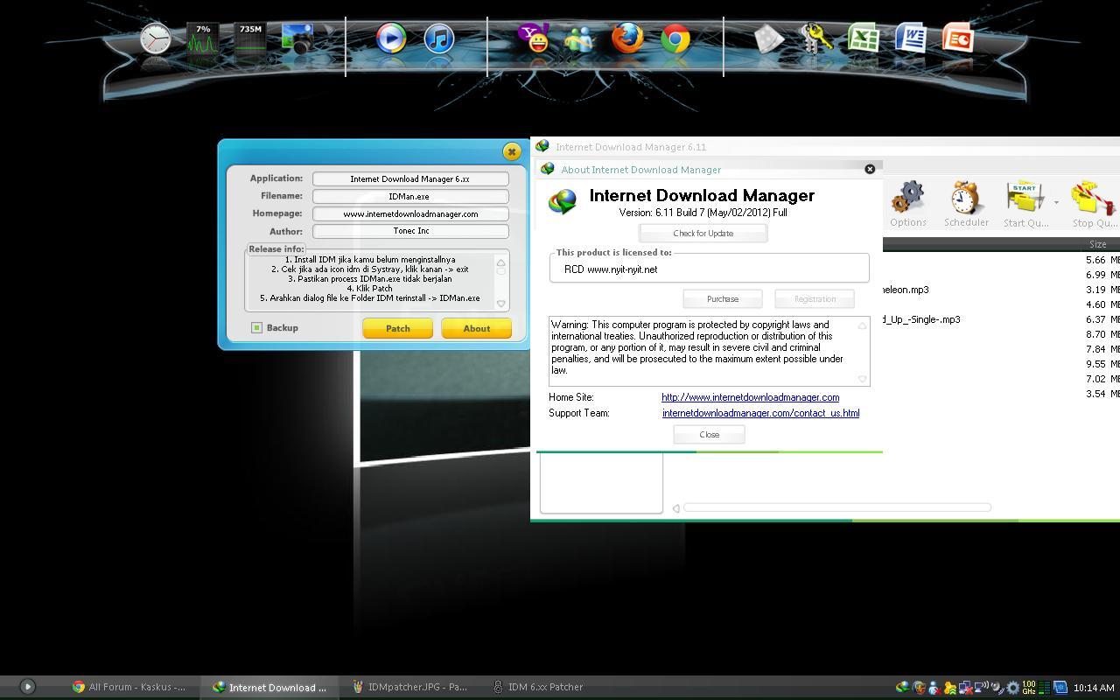Click Check for Update button

[703, 234]
